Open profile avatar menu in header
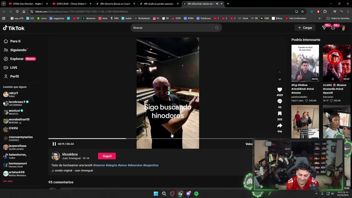This screenshot has height=198, width=352. (343, 28)
